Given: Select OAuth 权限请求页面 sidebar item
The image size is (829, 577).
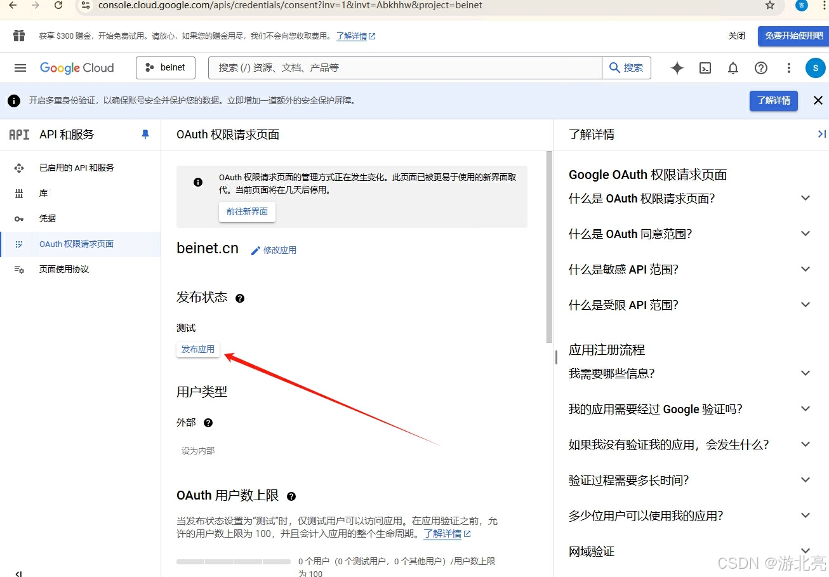Looking at the screenshot, I should (x=81, y=244).
